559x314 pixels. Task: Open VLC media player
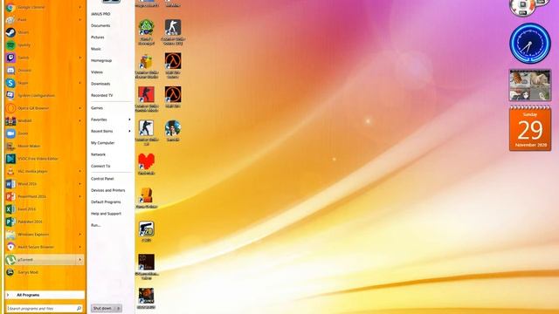(45, 171)
